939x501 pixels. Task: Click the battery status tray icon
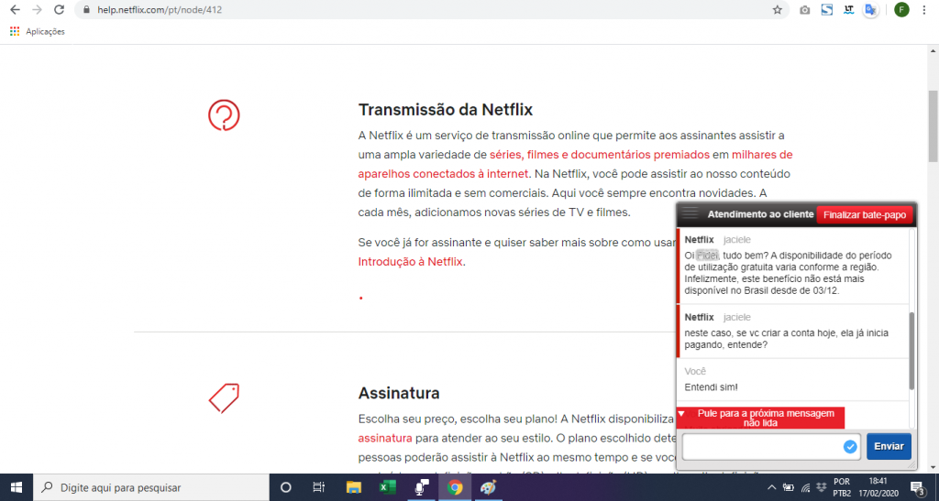[788, 487]
